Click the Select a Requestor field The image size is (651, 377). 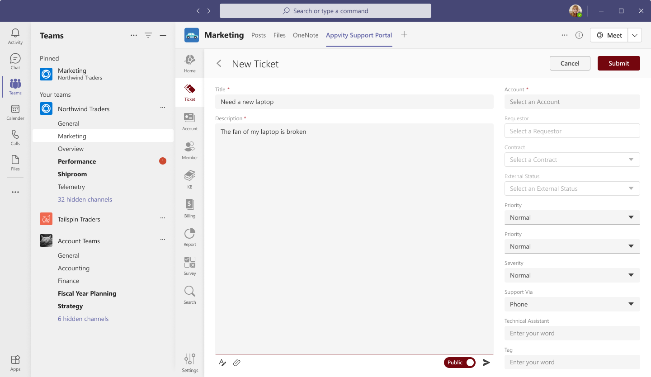click(572, 131)
